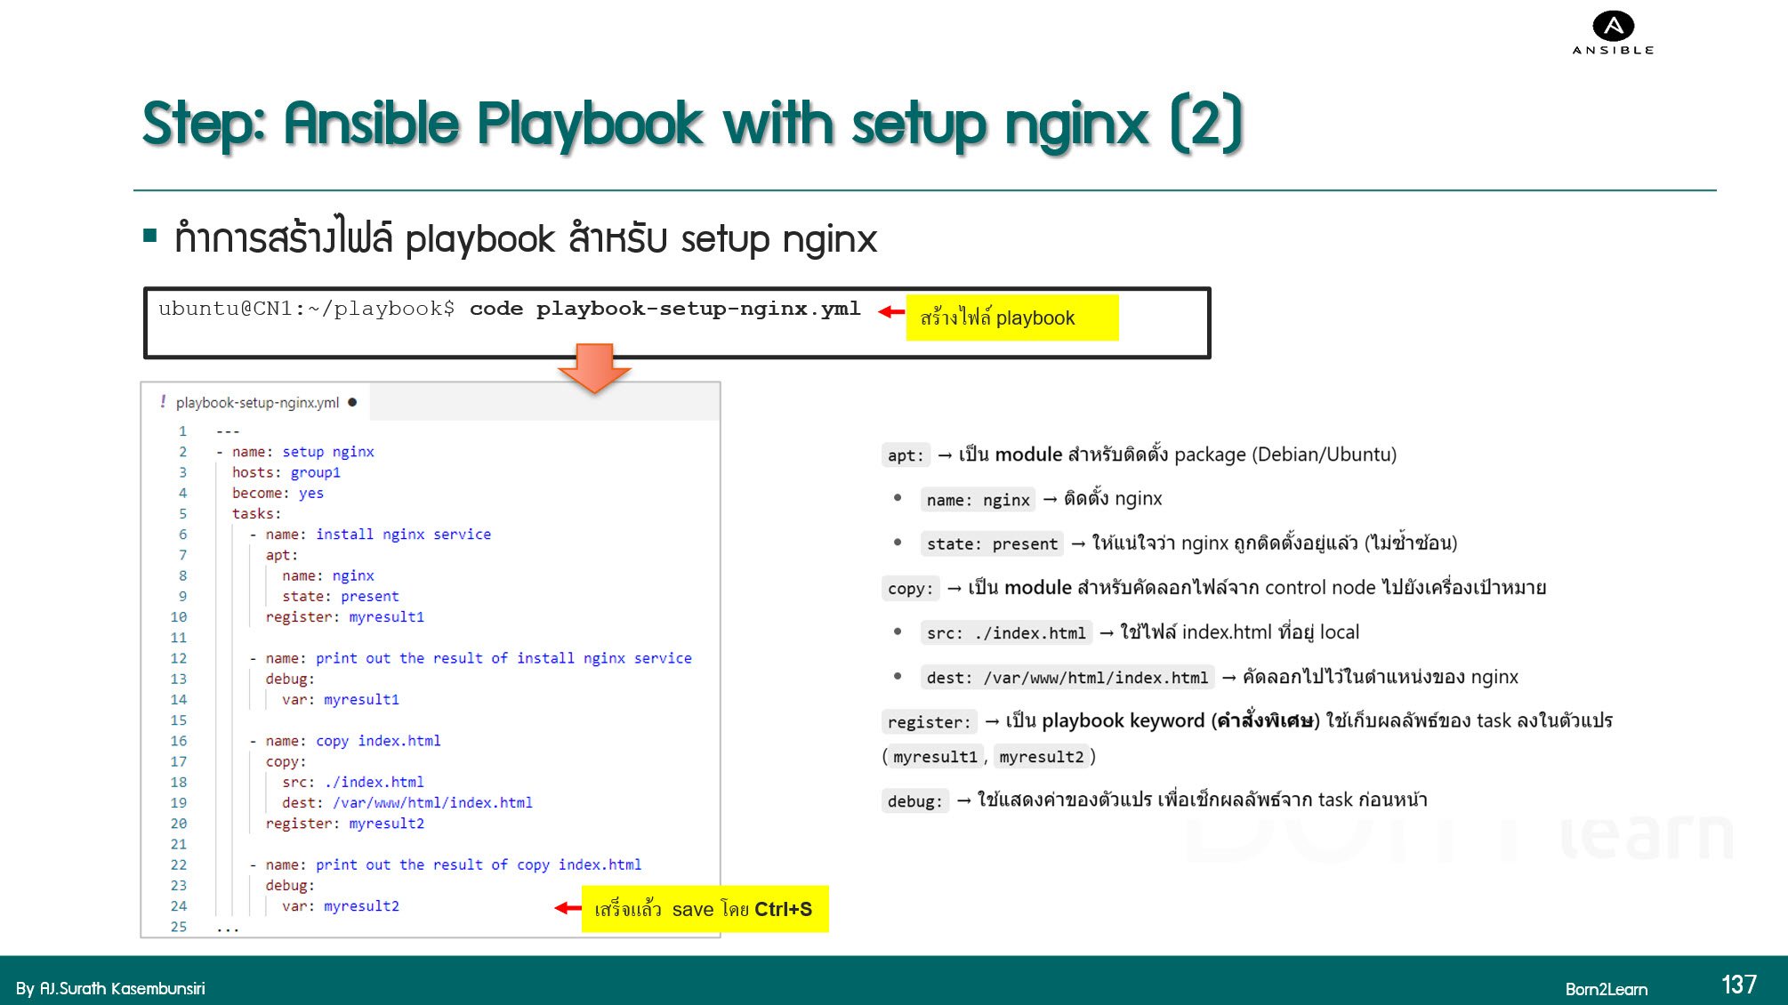Screen dimensions: 1788x1005
Task: Click code line 'state: present' in the editor
Action: pos(341,596)
